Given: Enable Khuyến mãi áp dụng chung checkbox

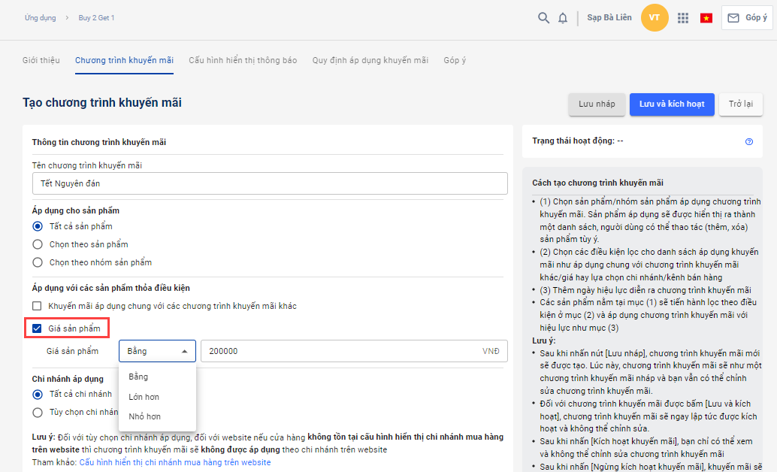Looking at the screenshot, I should tap(37, 306).
